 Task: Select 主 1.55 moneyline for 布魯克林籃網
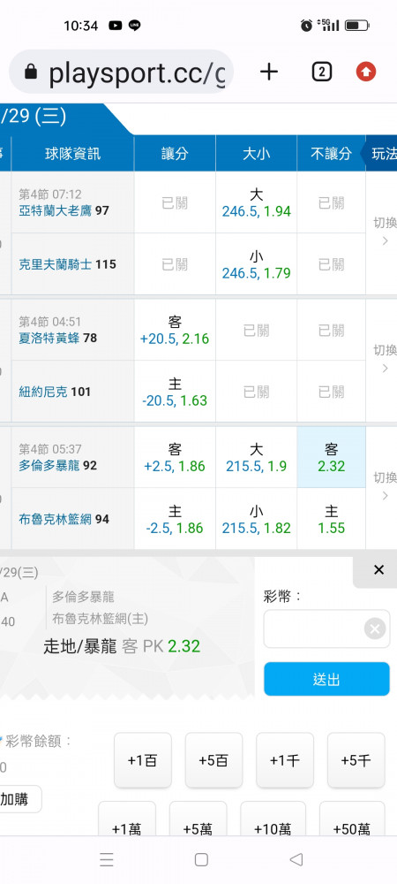tap(331, 519)
